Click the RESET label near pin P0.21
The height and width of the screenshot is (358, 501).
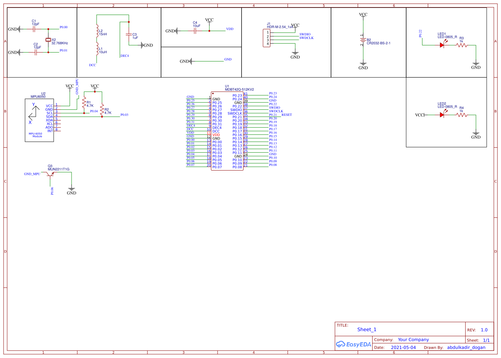coord(286,114)
